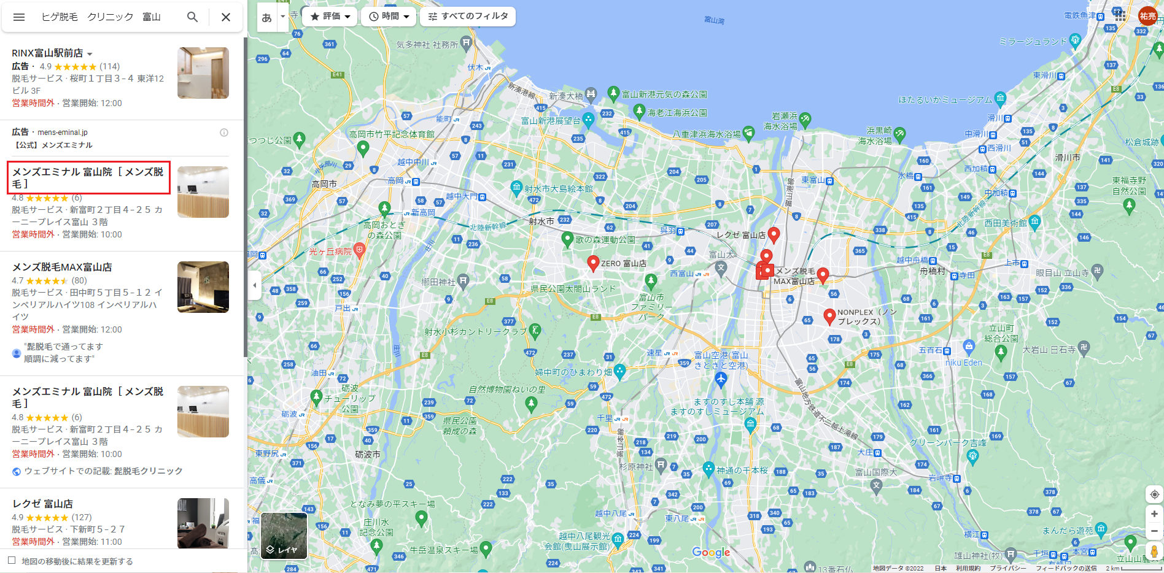Open the メンズ脱毛MAX富山店 listing
This screenshot has height=573, width=1164.
(62, 267)
